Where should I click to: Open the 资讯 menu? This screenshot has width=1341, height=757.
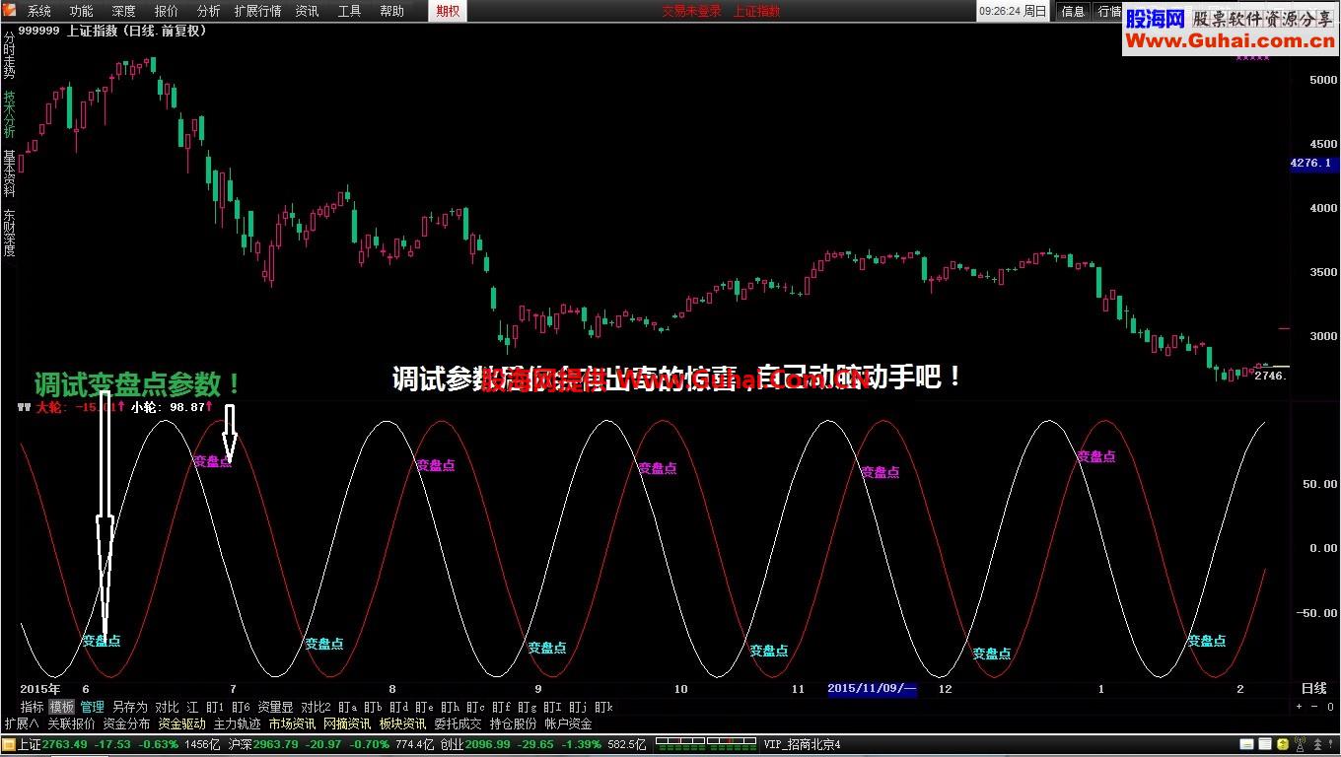pos(307,11)
